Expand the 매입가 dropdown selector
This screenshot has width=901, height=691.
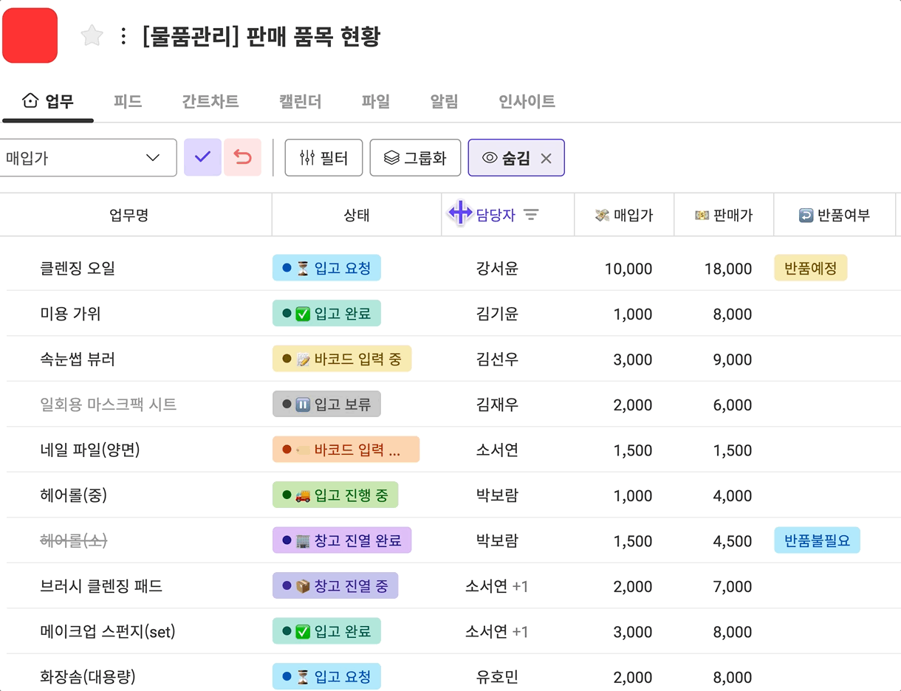88,157
